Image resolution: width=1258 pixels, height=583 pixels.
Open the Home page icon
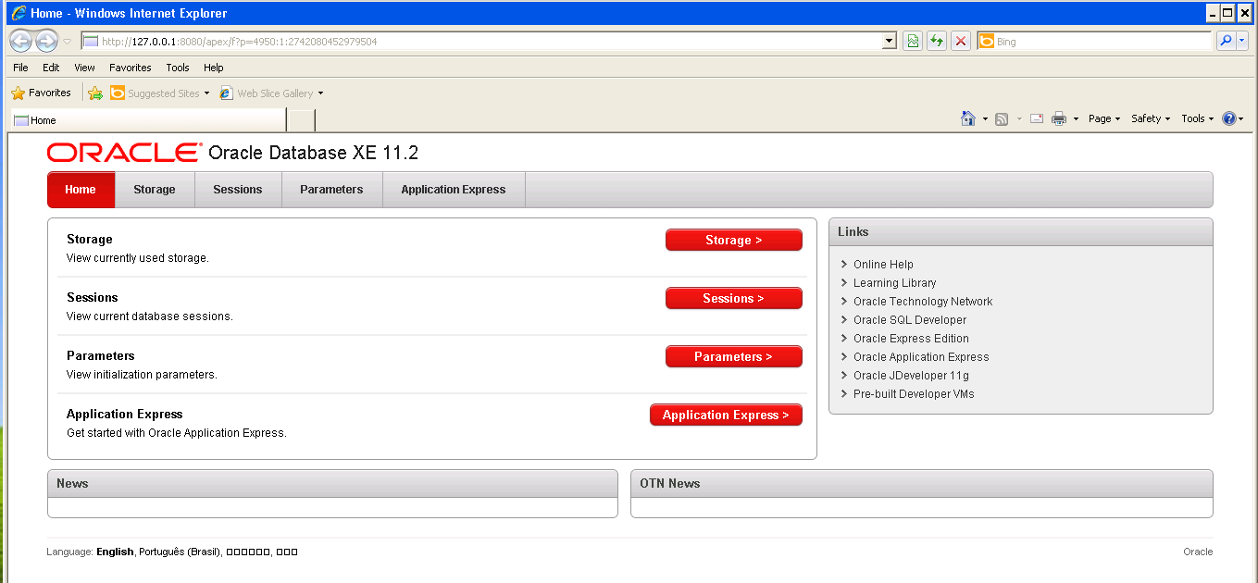coord(968,118)
